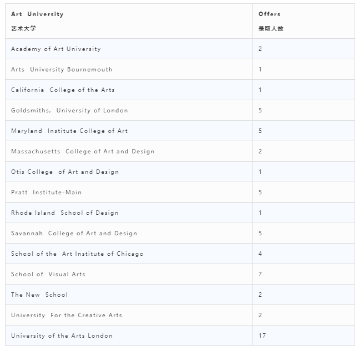This screenshot has width=359, height=351.
Task: Select Savannah College of Art and Design
Action: pyautogui.click(x=74, y=233)
